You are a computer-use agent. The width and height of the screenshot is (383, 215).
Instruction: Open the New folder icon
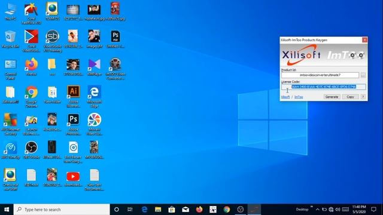(52, 94)
